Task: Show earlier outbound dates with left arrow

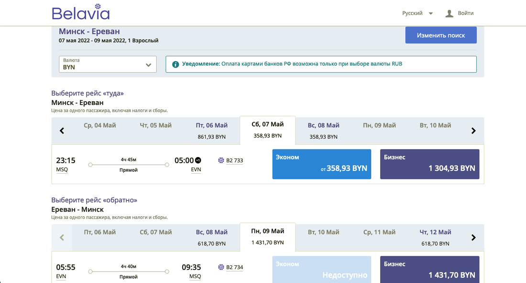Action: click(x=62, y=131)
